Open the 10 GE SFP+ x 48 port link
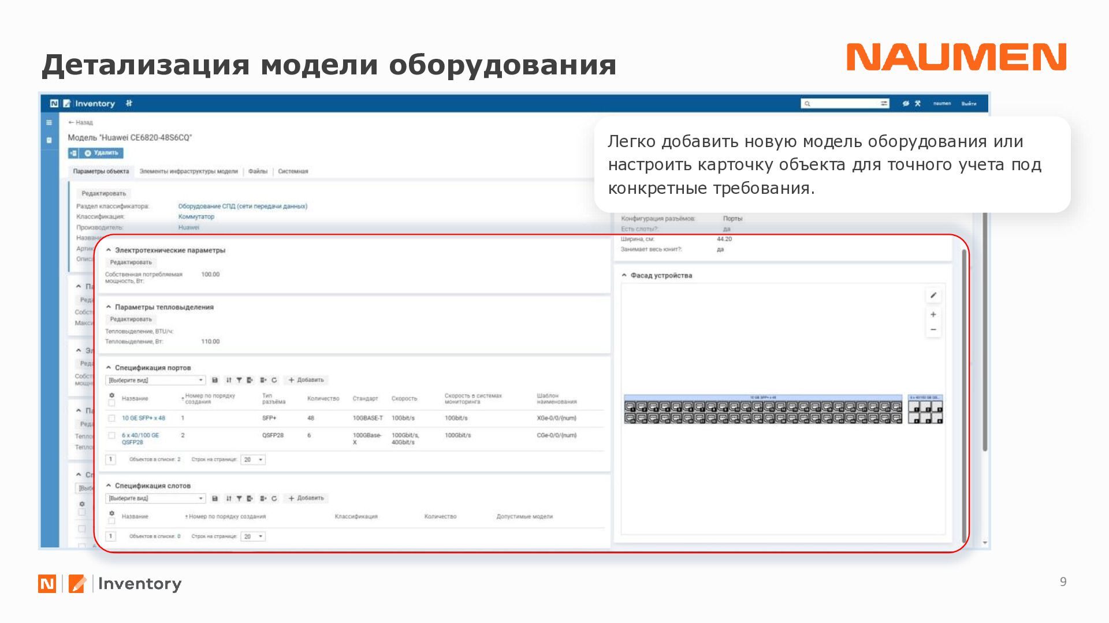The width and height of the screenshot is (1109, 623). pyautogui.click(x=143, y=418)
